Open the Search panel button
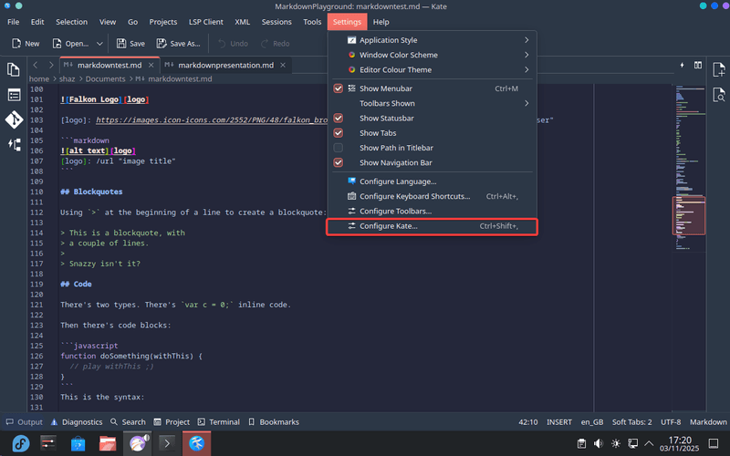This screenshot has width=730, height=456. pyautogui.click(x=128, y=422)
